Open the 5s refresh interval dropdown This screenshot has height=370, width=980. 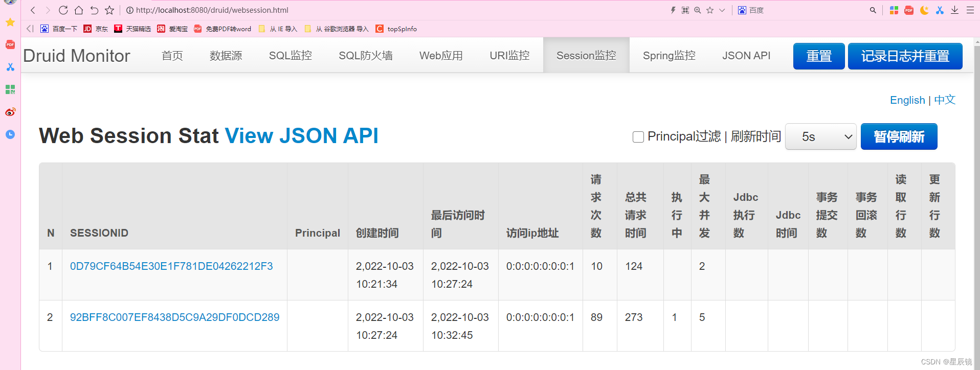[821, 136]
